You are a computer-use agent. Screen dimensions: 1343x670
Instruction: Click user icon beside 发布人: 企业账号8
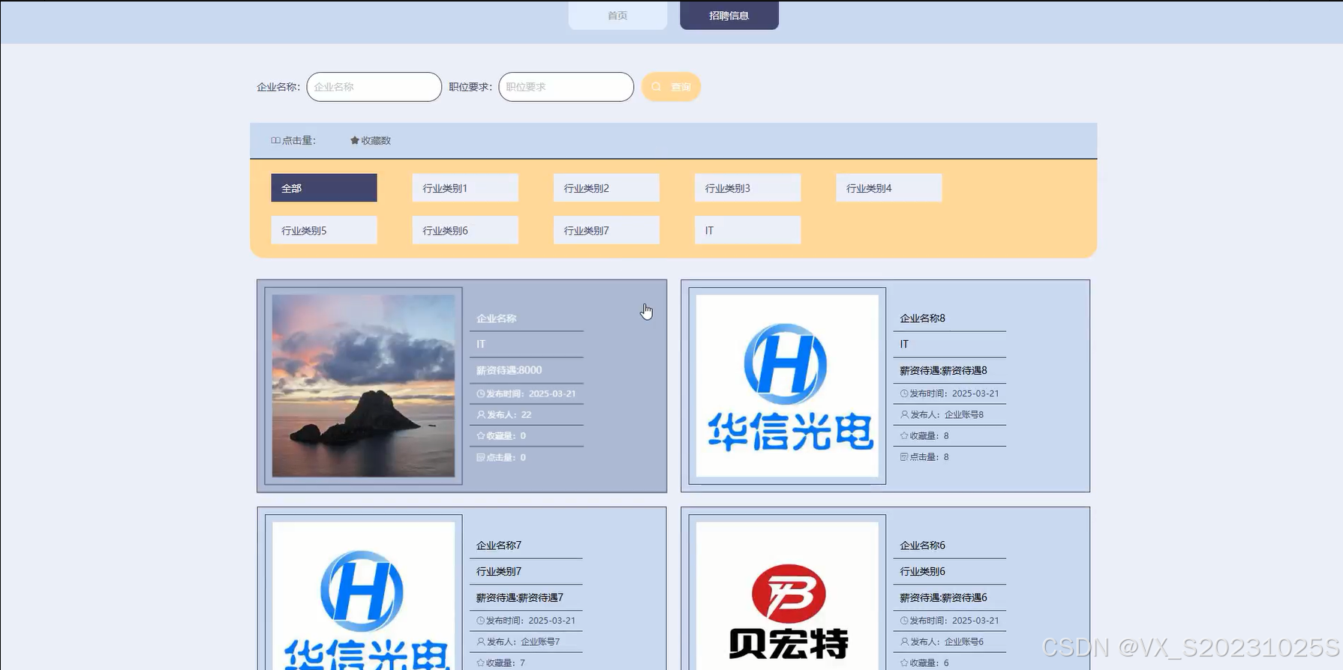coord(904,414)
